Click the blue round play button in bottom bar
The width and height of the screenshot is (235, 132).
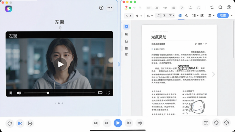pyautogui.click(x=118, y=123)
